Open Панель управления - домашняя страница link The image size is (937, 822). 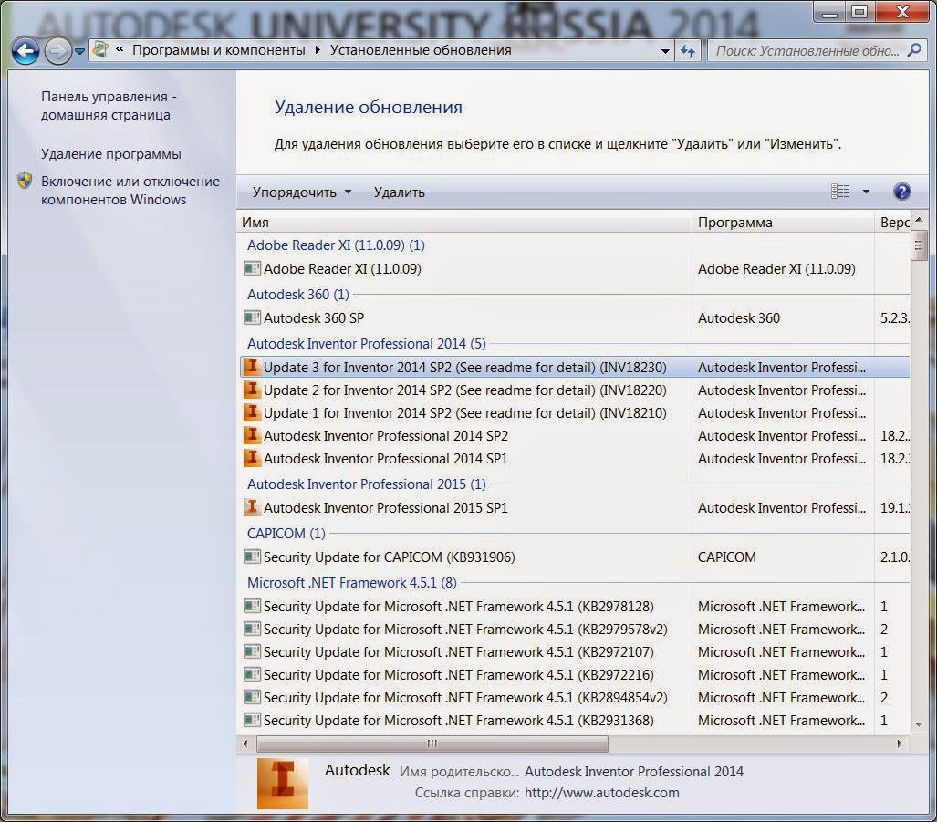point(109,106)
